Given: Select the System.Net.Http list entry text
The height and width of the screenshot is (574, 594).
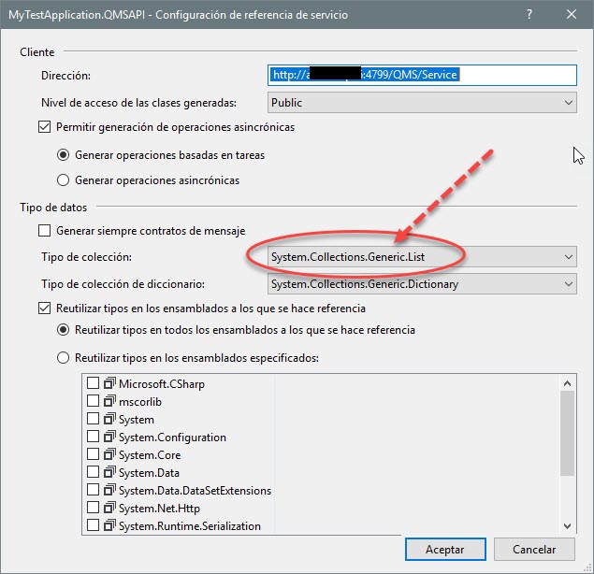Looking at the screenshot, I should tap(159, 509).
